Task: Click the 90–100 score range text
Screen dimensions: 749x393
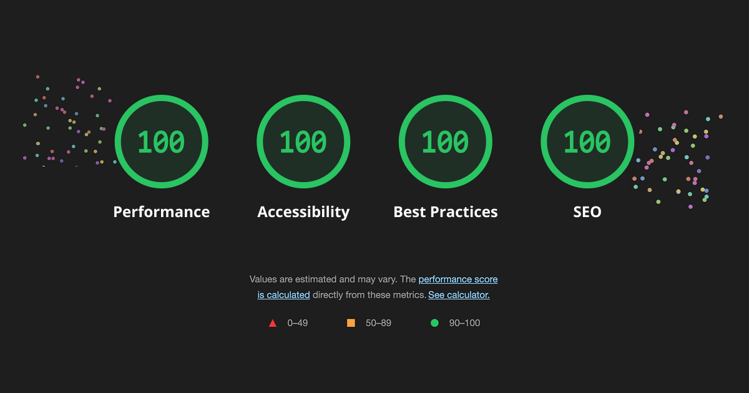Action: (464, 323)
